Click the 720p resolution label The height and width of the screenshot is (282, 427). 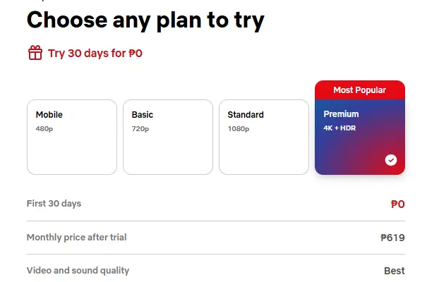140,128
